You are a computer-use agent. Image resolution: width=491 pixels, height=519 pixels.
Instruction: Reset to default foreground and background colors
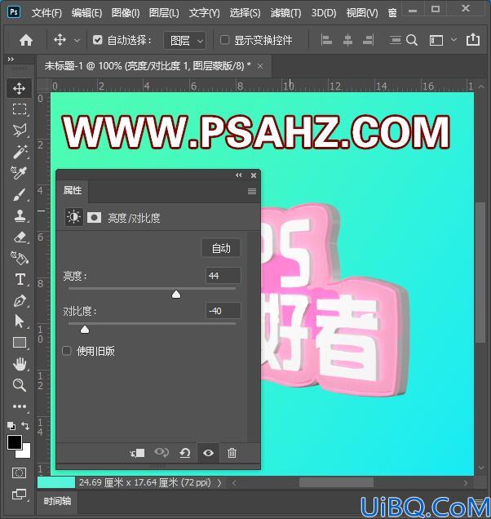[x=11, y=425]
